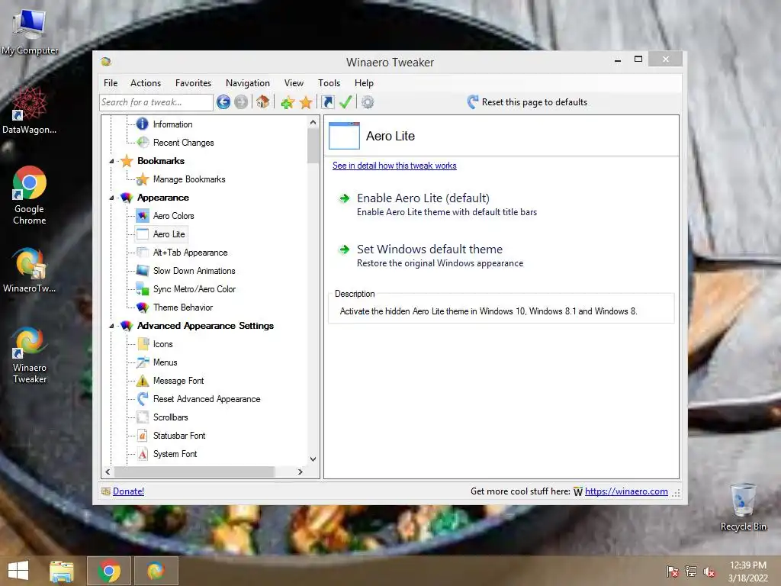Collapse the Appearance tree section
The height and width of the screenshot is (586, 781).
coord(111,198)
